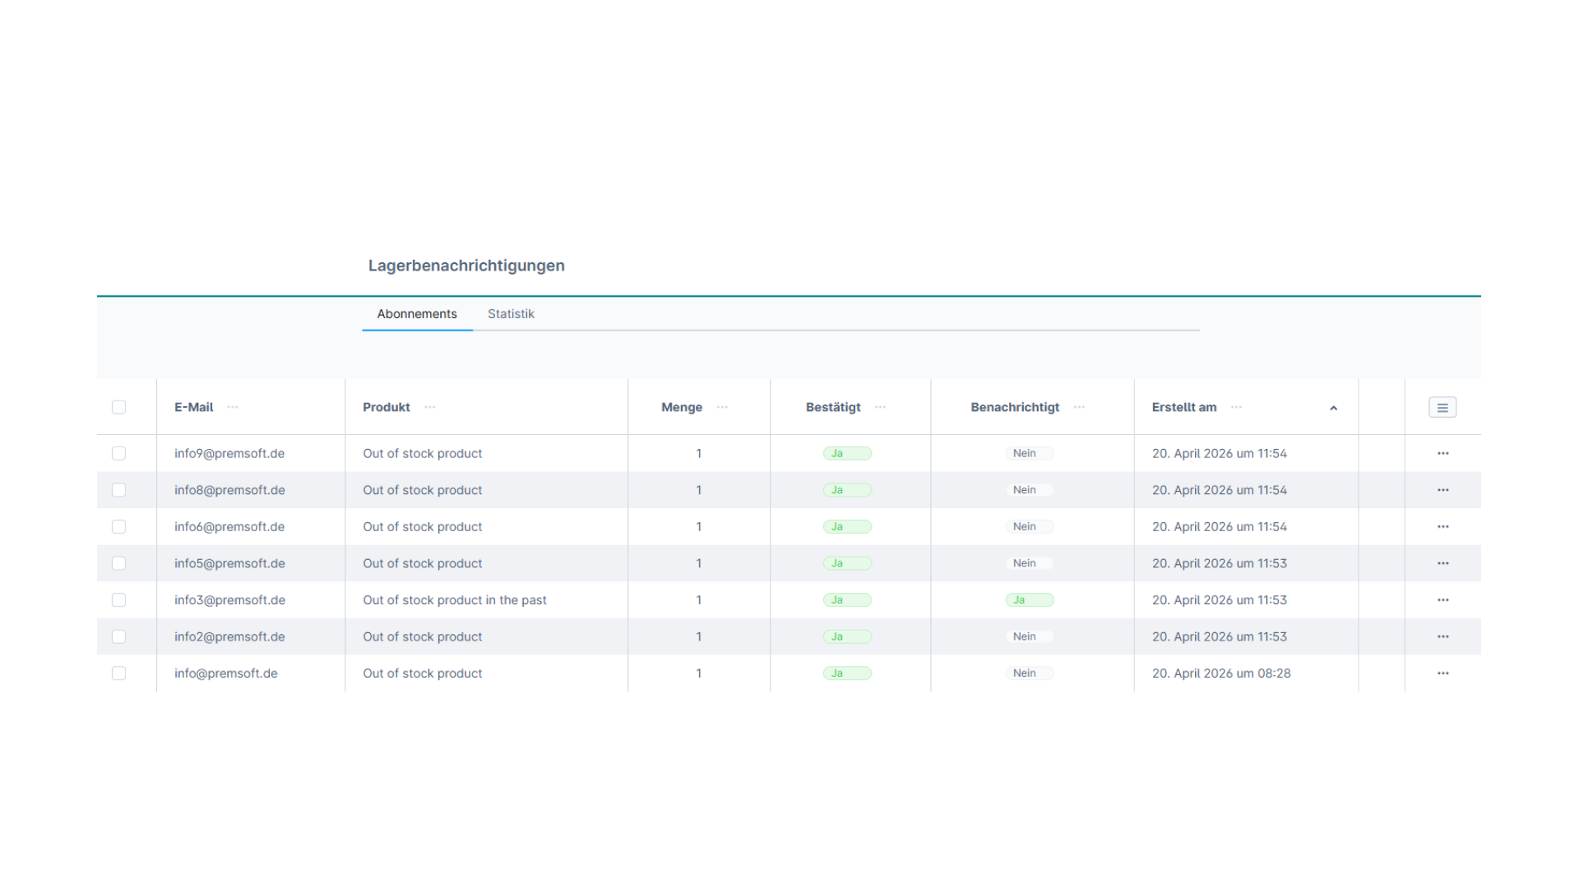Open Benachrichtigt column options dots
The width and height of the screenshot is (1579, 888).
pyautogui.click(x=1079, y=407)
